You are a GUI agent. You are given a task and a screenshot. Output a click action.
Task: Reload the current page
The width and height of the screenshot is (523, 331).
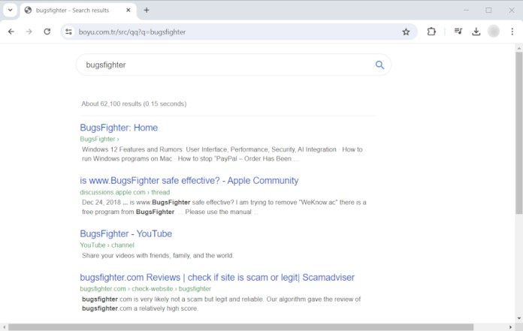click(x=47, y=32)
